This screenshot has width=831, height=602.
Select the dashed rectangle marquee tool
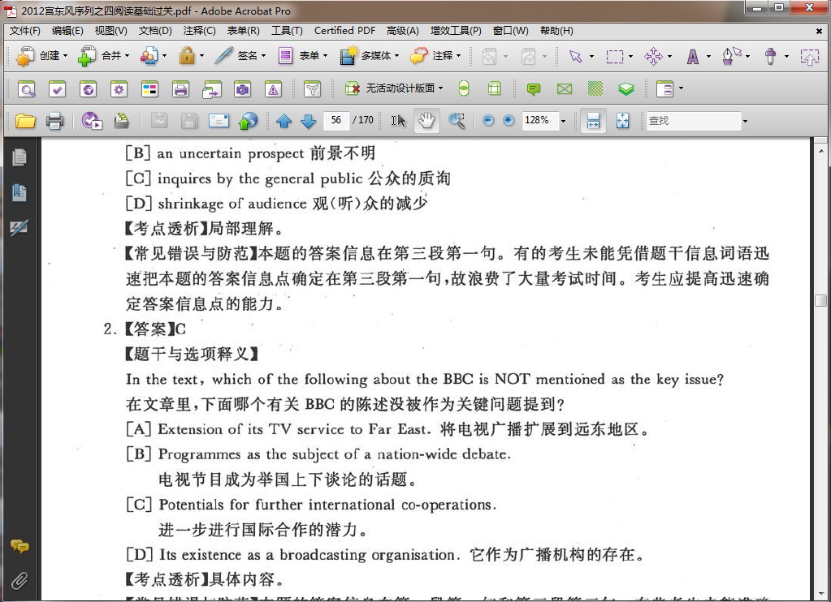pyautogui.click(x=615, y=56)
